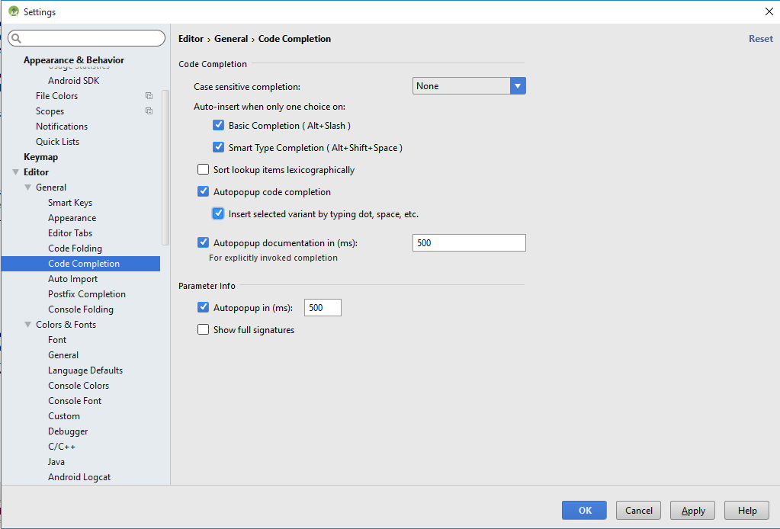Select Keymap settings

tap(40, 157)
